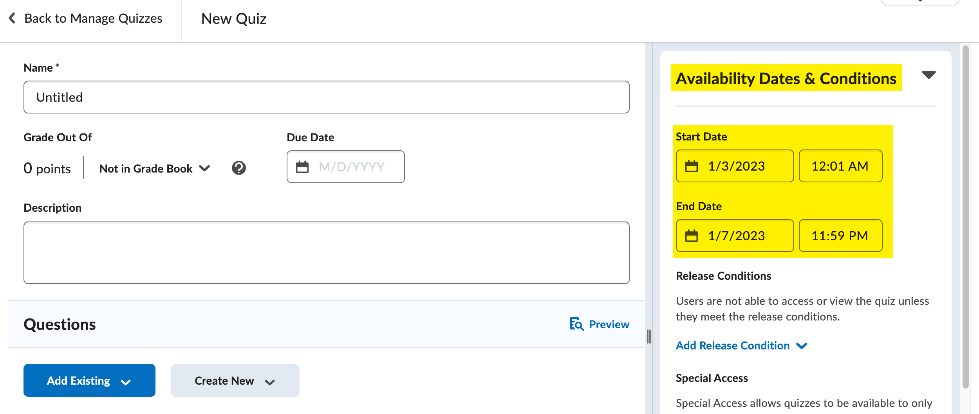This screenshot has height=414, width=979.
Task: Click the right panel vertical scrollbar
Action: pyautogui.click(x=965, y=215)
